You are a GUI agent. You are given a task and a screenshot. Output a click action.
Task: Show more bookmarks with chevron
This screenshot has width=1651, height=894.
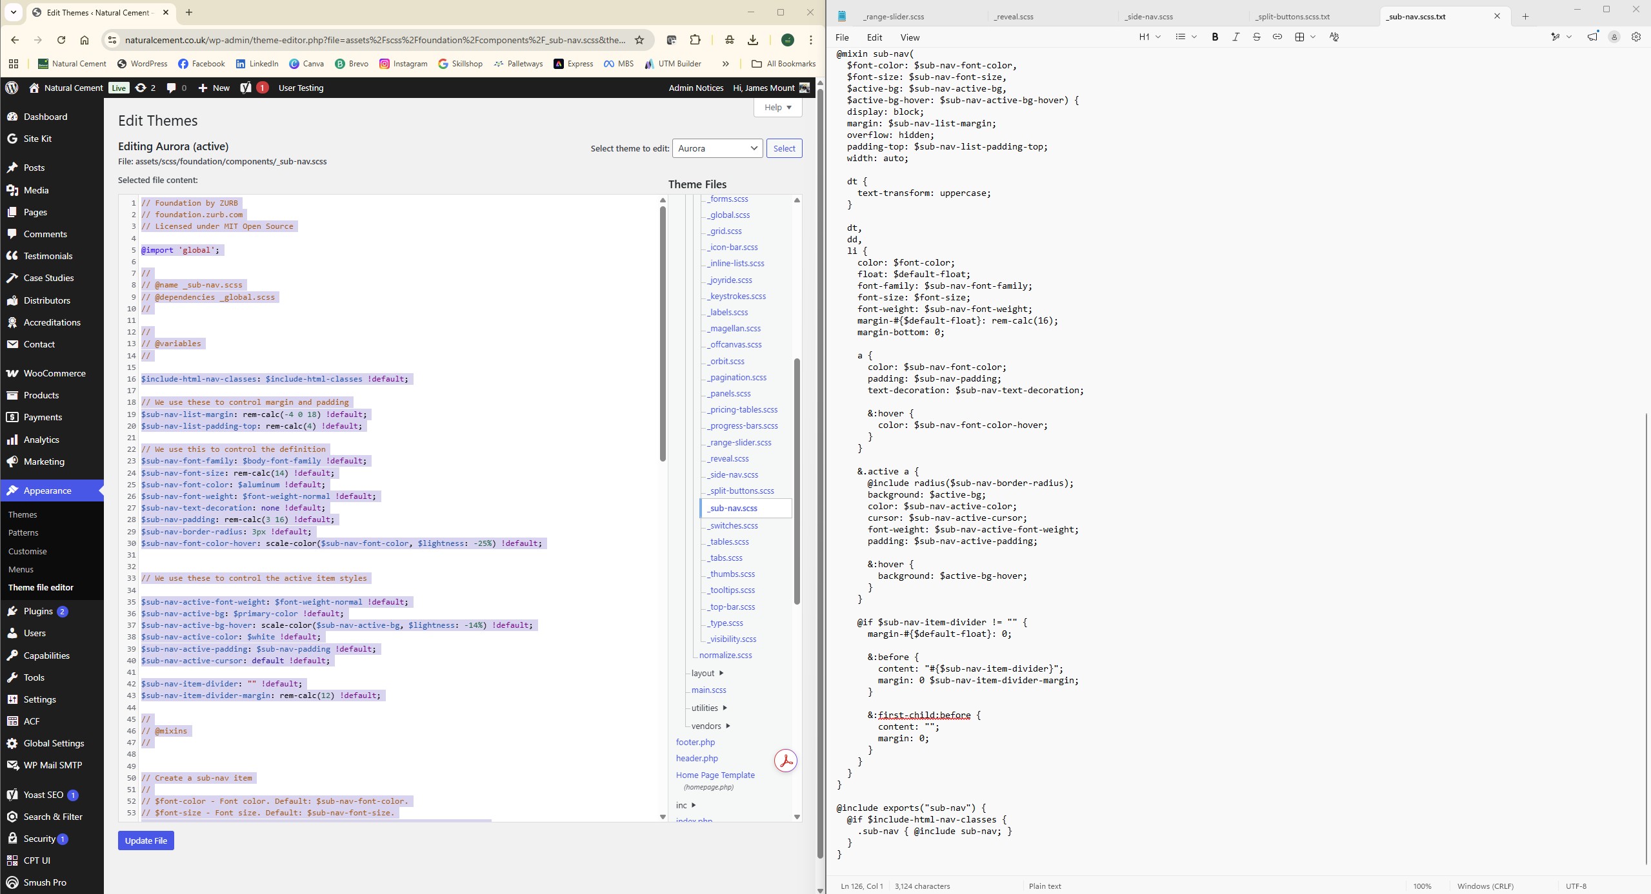pyautogui.click(x=726, y=64)
